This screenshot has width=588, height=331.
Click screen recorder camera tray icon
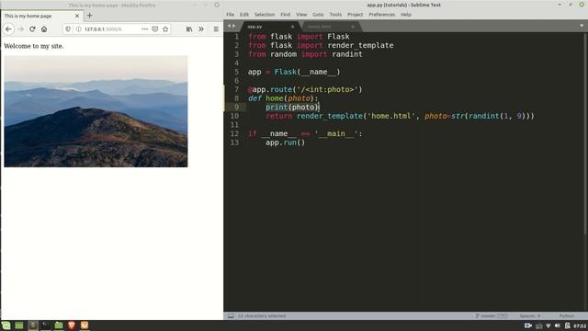pyautogui.click(x=528, y=325)
